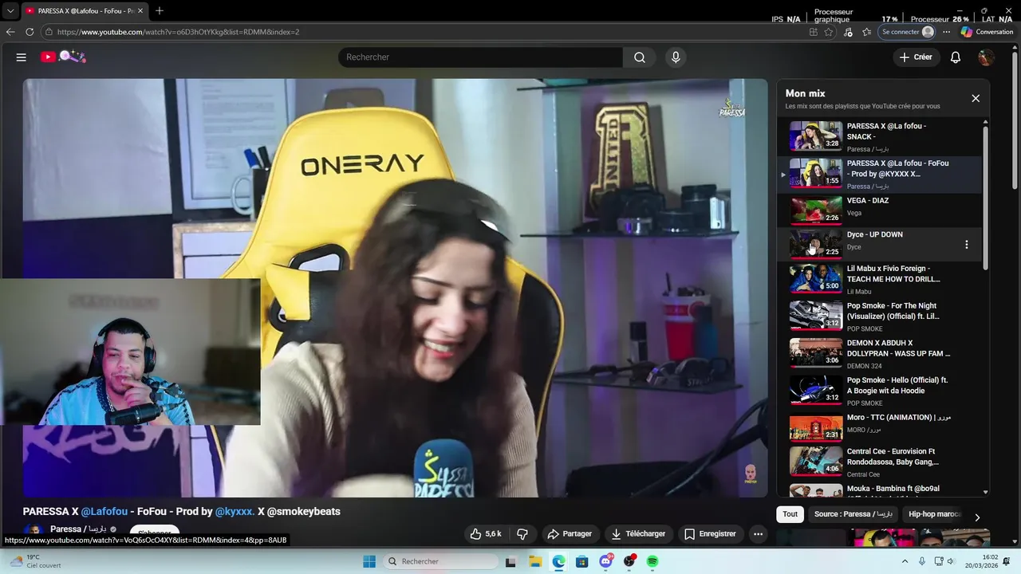
Task: Save the video with Enregistrer
Action: tap(710, 533)
